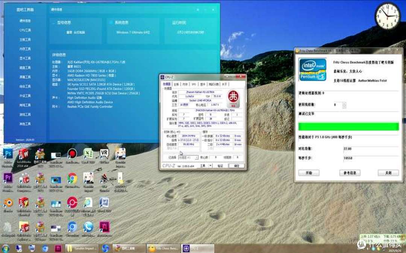406x253 pixels.
Task: Expand processor selection dropdown in CPU-Z
Action: 188,157
